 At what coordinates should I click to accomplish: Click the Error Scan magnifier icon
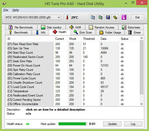pos(76,32)
